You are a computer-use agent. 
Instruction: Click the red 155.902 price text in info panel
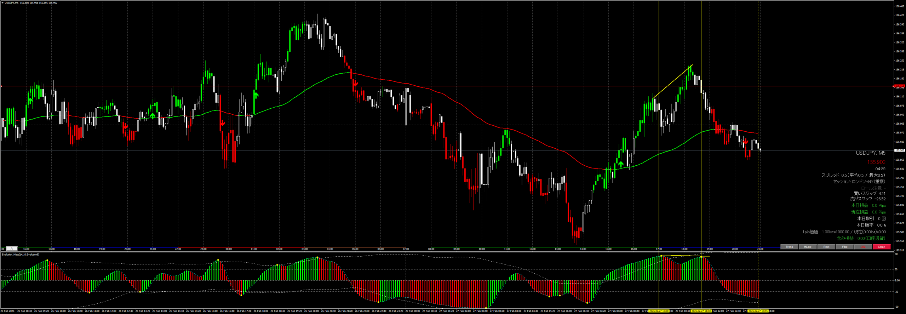[876, 162]
